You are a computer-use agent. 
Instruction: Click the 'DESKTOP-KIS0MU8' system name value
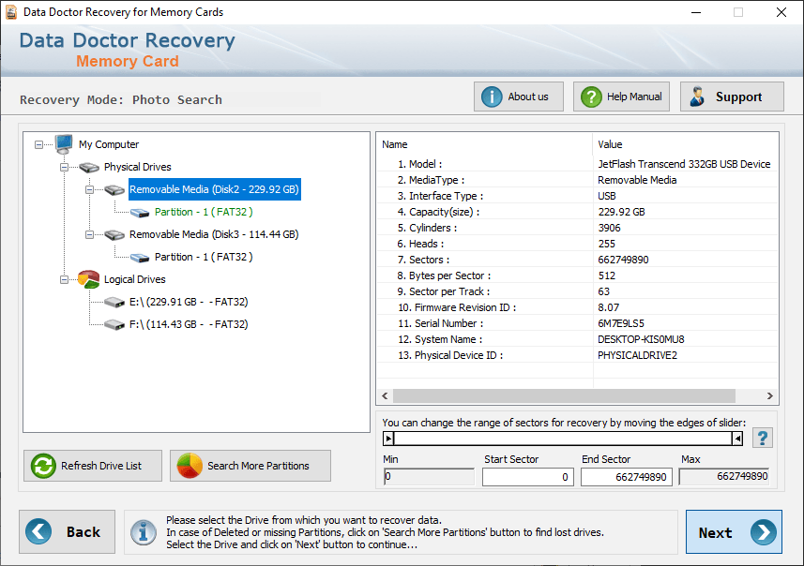click(x=641, y=339)
